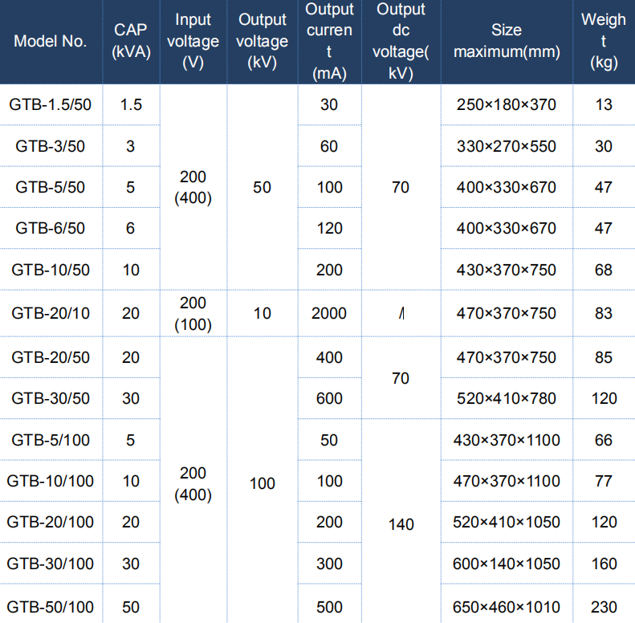The width and height of the screenshot is (635, 623).
Task: Select the Input voltage (V) header
Action: (x=193, y=41)
